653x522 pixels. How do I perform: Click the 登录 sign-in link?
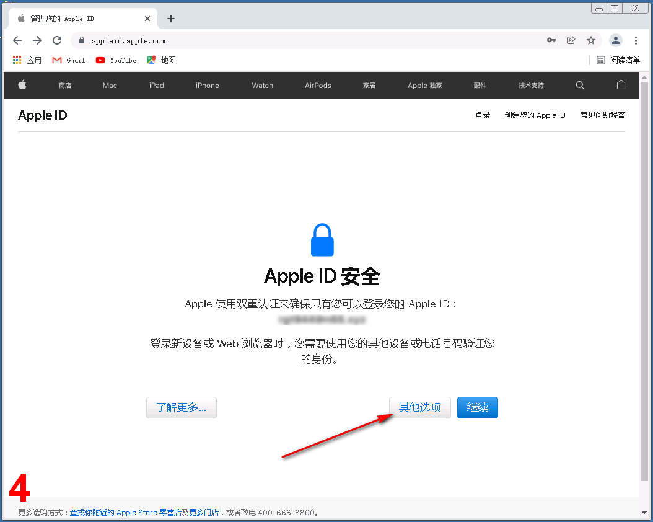(x=483, y=115)
